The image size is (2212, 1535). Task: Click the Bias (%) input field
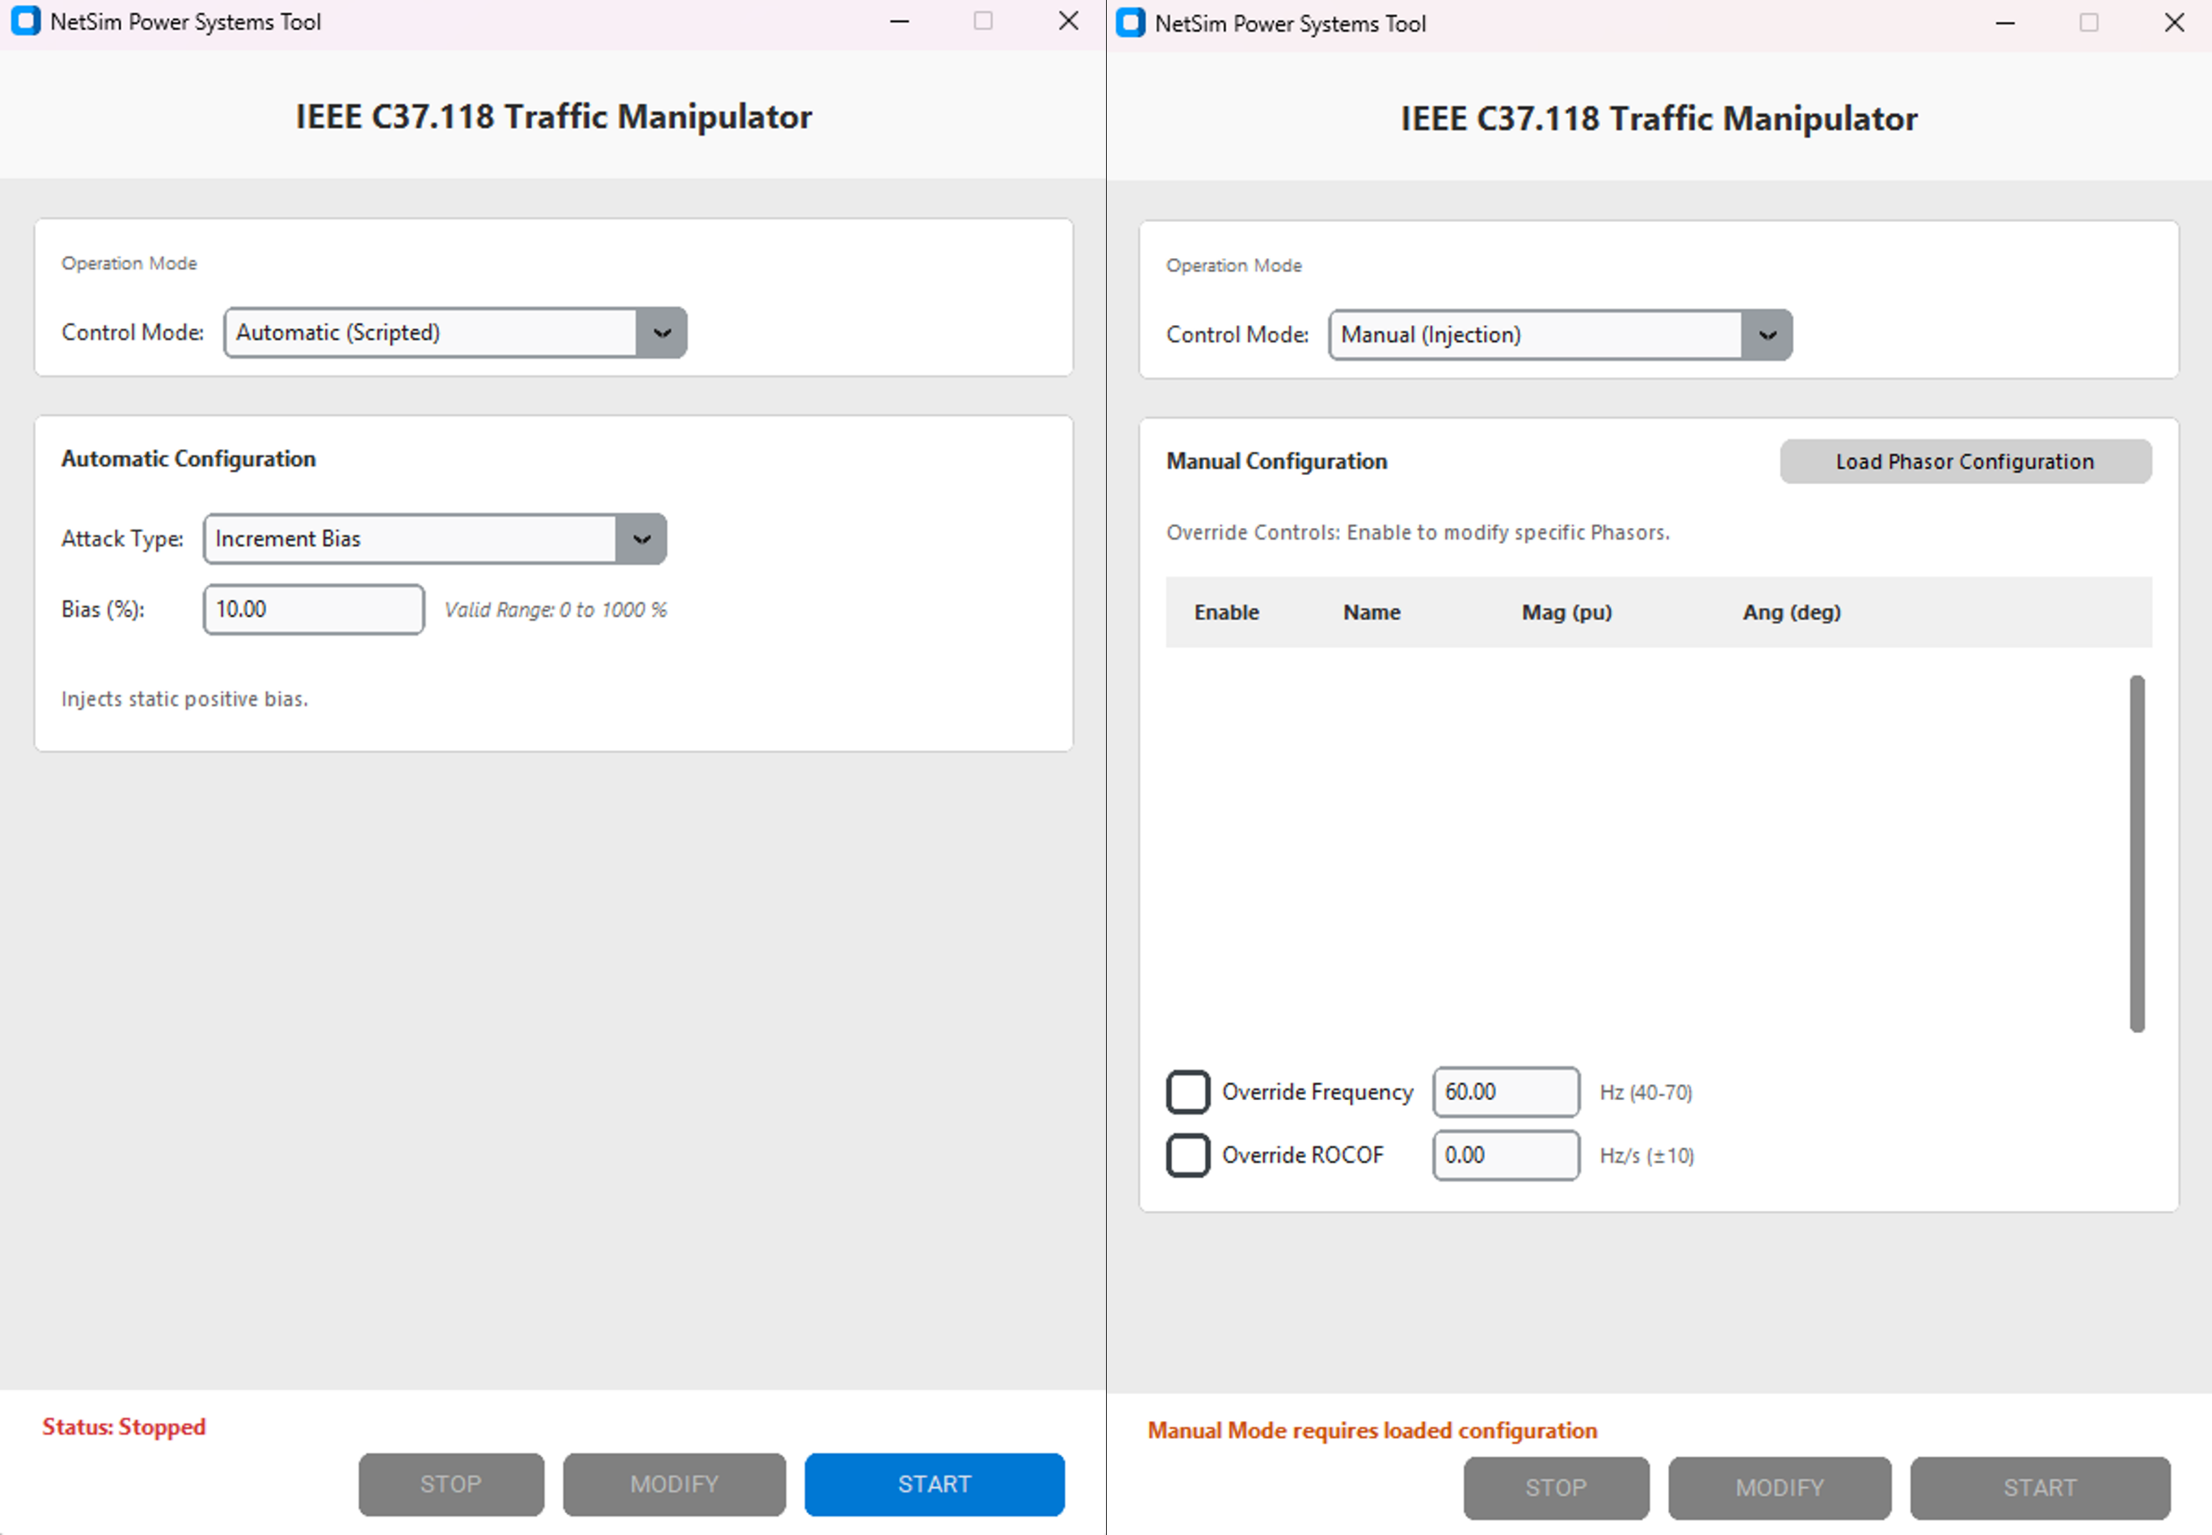[313, 610]
